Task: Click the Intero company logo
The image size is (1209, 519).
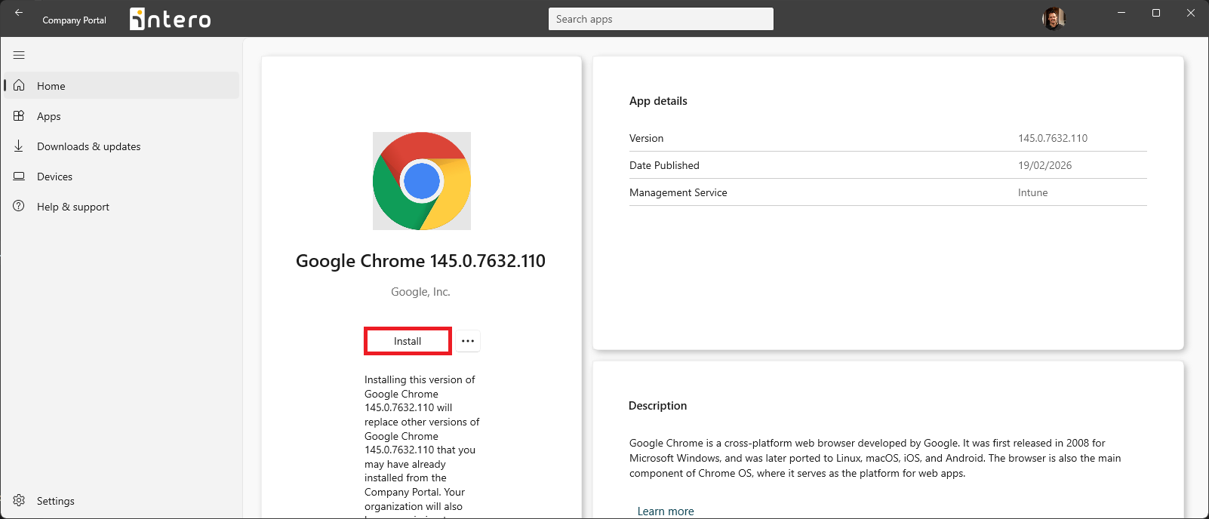Action: pyautogui.click(x=170, y=19)
